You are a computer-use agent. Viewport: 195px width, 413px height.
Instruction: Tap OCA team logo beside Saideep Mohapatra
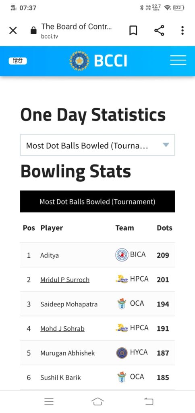(122, 304)
